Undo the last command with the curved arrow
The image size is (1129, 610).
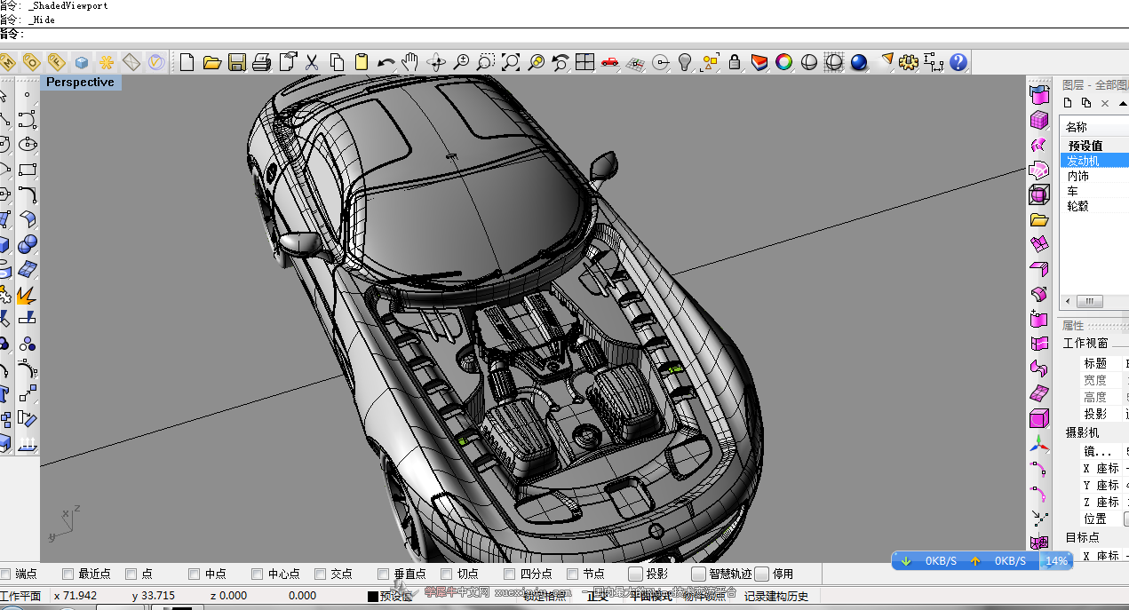[x=386, y=62]
